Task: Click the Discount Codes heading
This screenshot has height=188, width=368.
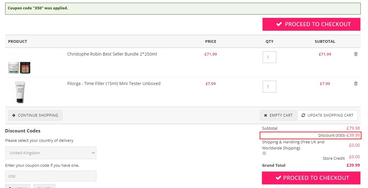Action: click(x=23, y=131)
